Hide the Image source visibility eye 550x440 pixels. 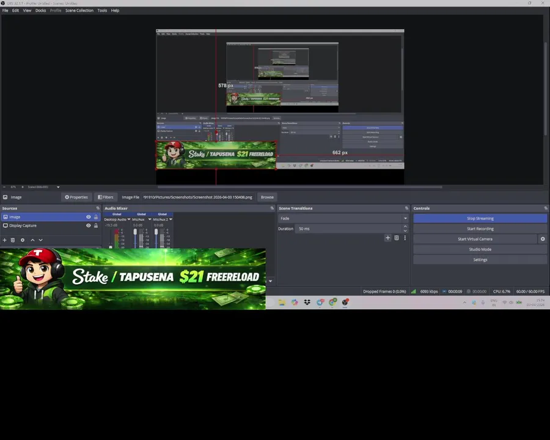coord(89,217)
